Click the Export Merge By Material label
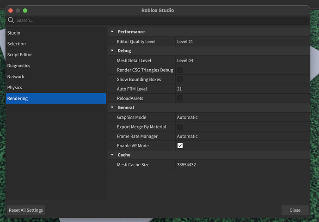 tap(141, 127)
